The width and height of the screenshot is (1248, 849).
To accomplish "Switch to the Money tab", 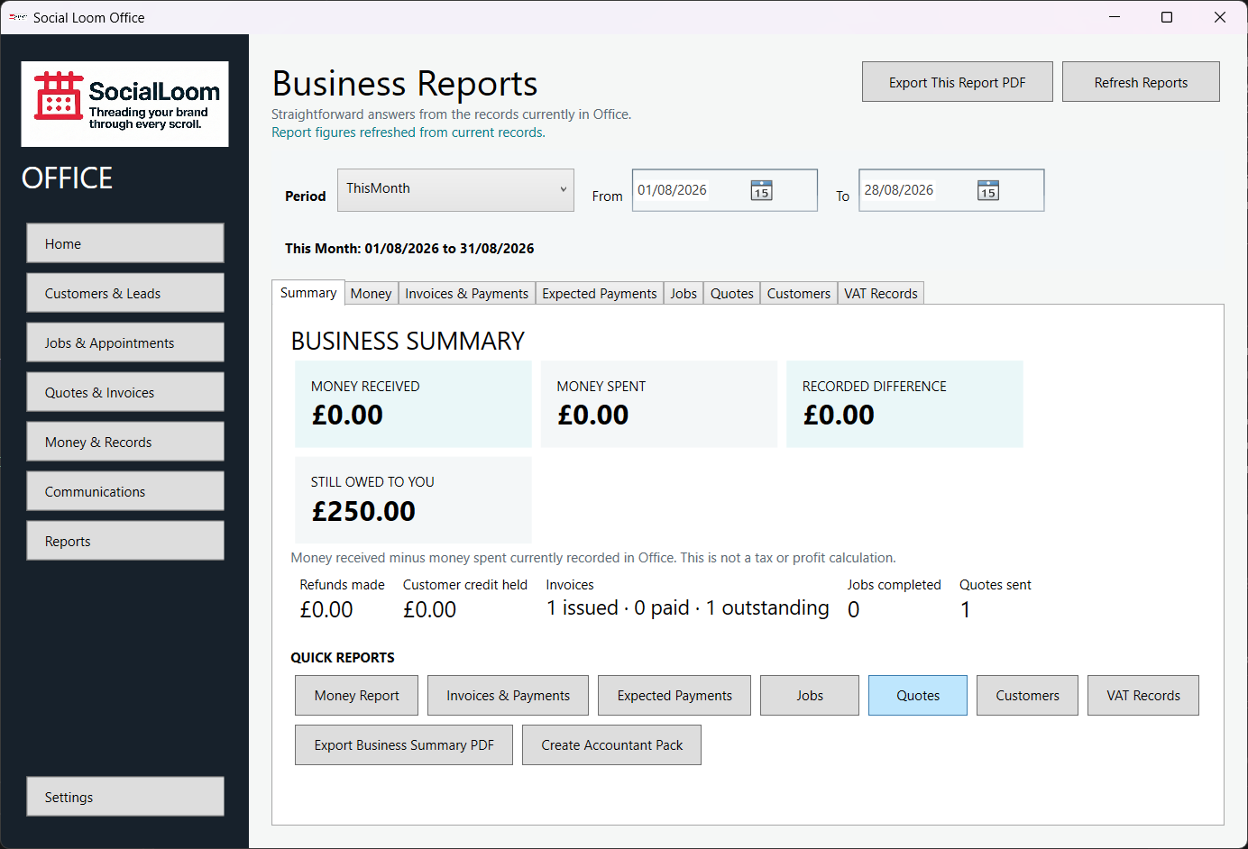I will tap(371, 294).
